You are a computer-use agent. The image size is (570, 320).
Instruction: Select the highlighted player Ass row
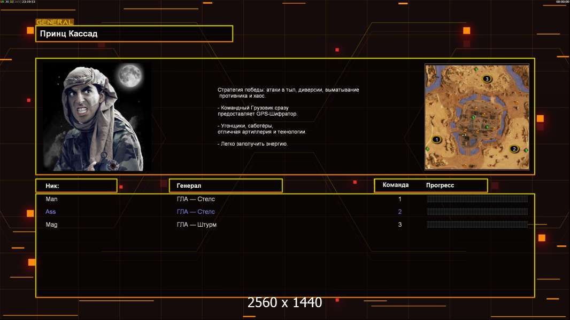coord(51,212)
